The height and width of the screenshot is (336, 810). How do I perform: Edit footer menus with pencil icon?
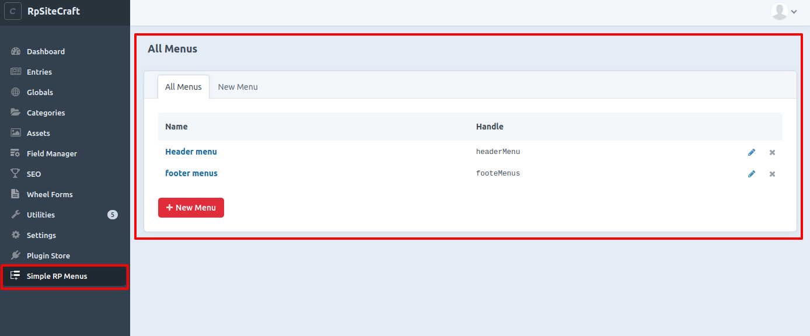[752, 174]
